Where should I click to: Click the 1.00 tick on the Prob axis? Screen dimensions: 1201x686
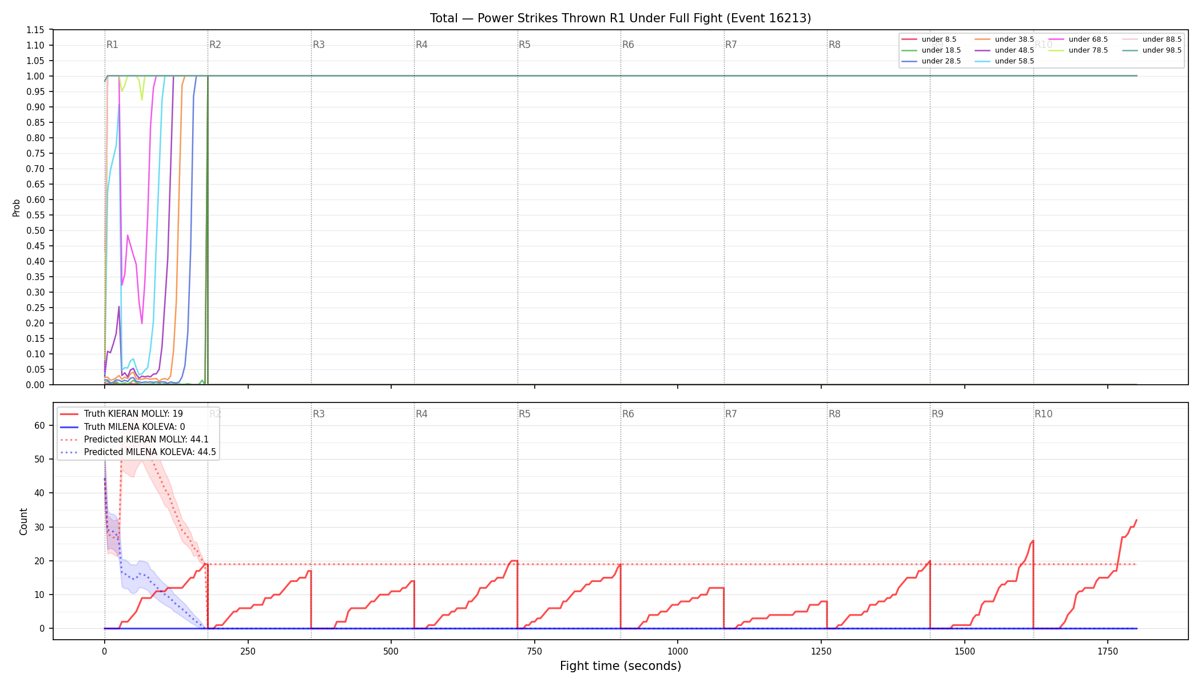tap(35, 76)
